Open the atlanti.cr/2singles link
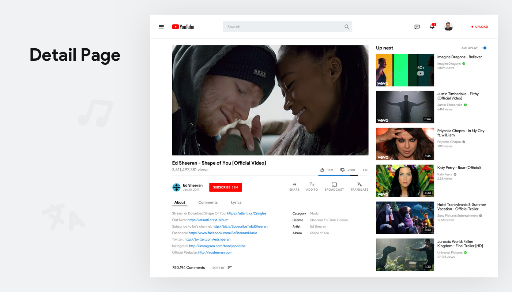The height and width of the screenshot is (292, 512). pos(247,213)
